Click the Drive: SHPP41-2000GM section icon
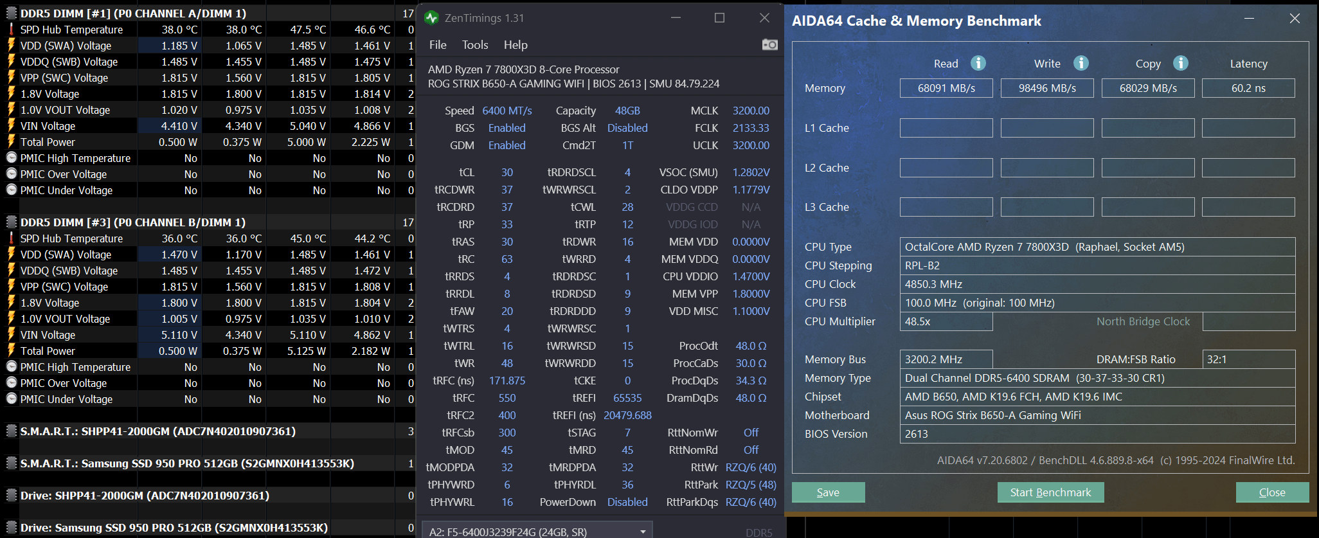 pos(11,496)
